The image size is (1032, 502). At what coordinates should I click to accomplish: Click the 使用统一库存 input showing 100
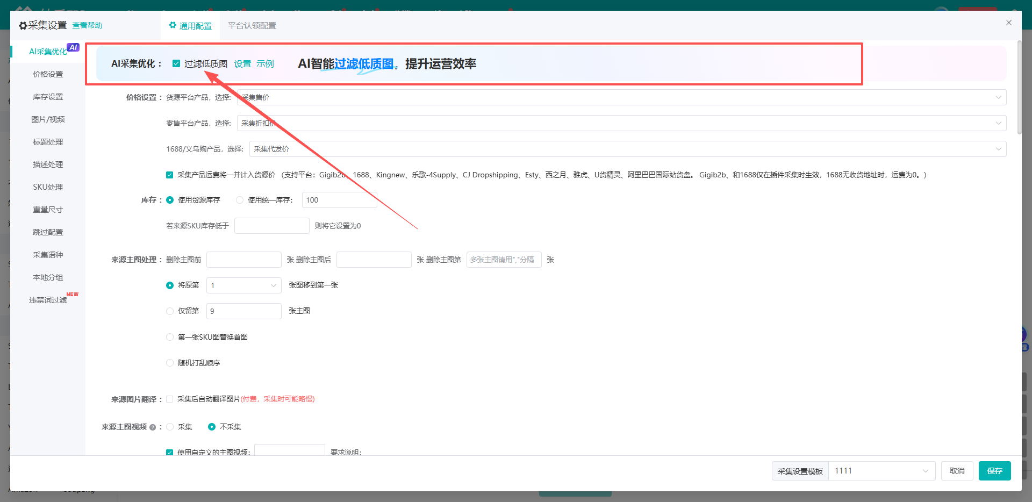[x=340, y=200]
